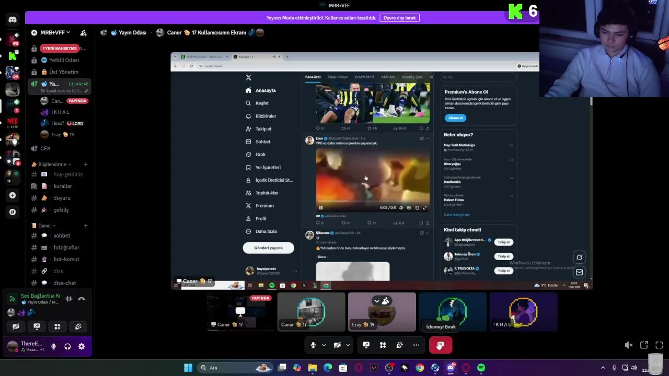The width and height of the screenshot is (669, 376).
Task: Toggle microphone mute in user panel
Action: 53,346
